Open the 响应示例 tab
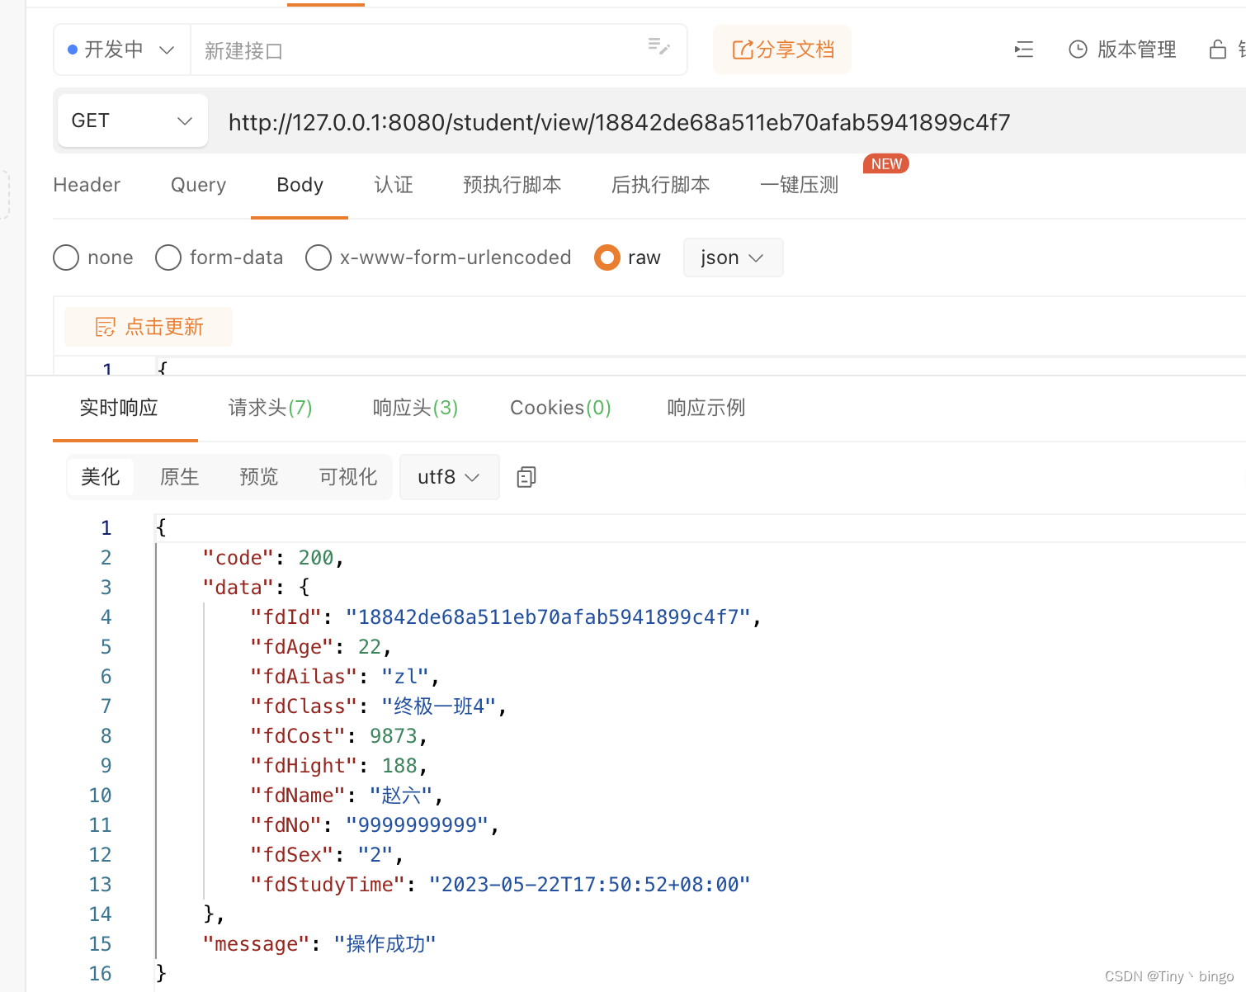 click(706, 408)
